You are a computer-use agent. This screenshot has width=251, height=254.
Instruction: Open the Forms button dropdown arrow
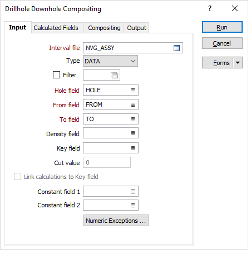coord(238,63)
